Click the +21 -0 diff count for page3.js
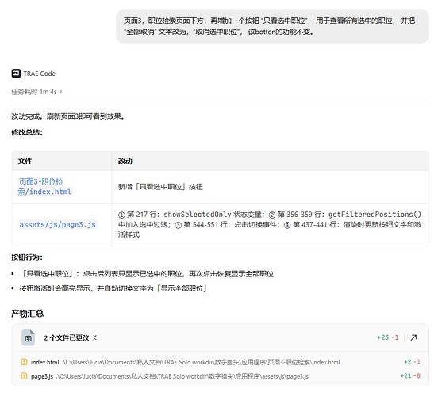The width and height of the screenshot is (434, 396). (410, 376)
